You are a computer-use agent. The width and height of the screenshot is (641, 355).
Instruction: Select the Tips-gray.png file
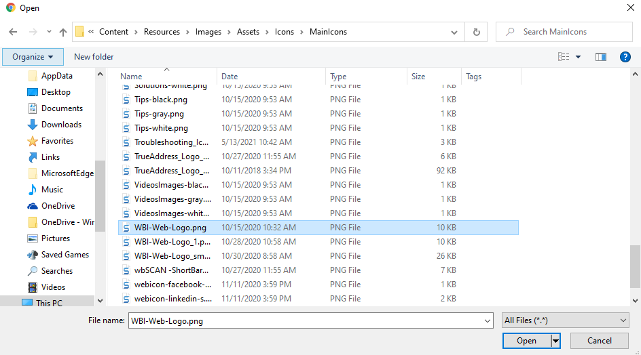[159, 114]
